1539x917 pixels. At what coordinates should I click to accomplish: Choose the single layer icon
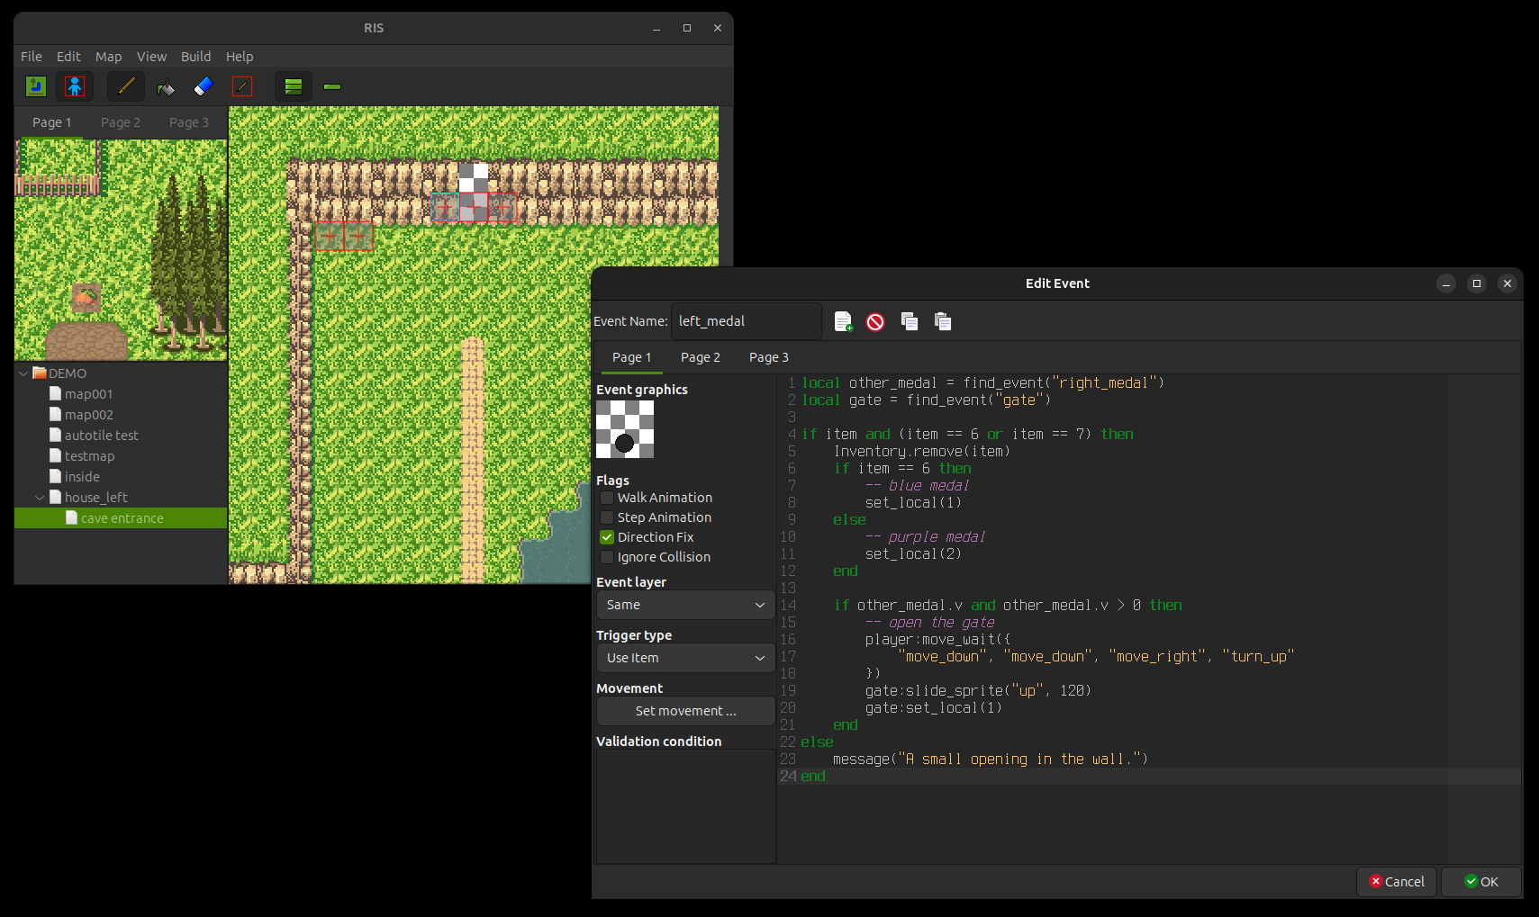coord(332,86)
